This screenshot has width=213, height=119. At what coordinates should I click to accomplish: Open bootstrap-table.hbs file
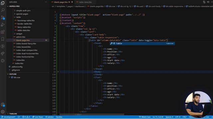(x=26, y=20)
